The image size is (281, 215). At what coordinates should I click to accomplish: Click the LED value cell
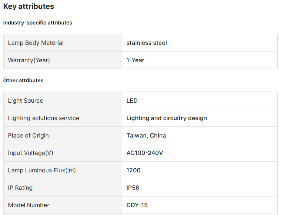(132, 101)
